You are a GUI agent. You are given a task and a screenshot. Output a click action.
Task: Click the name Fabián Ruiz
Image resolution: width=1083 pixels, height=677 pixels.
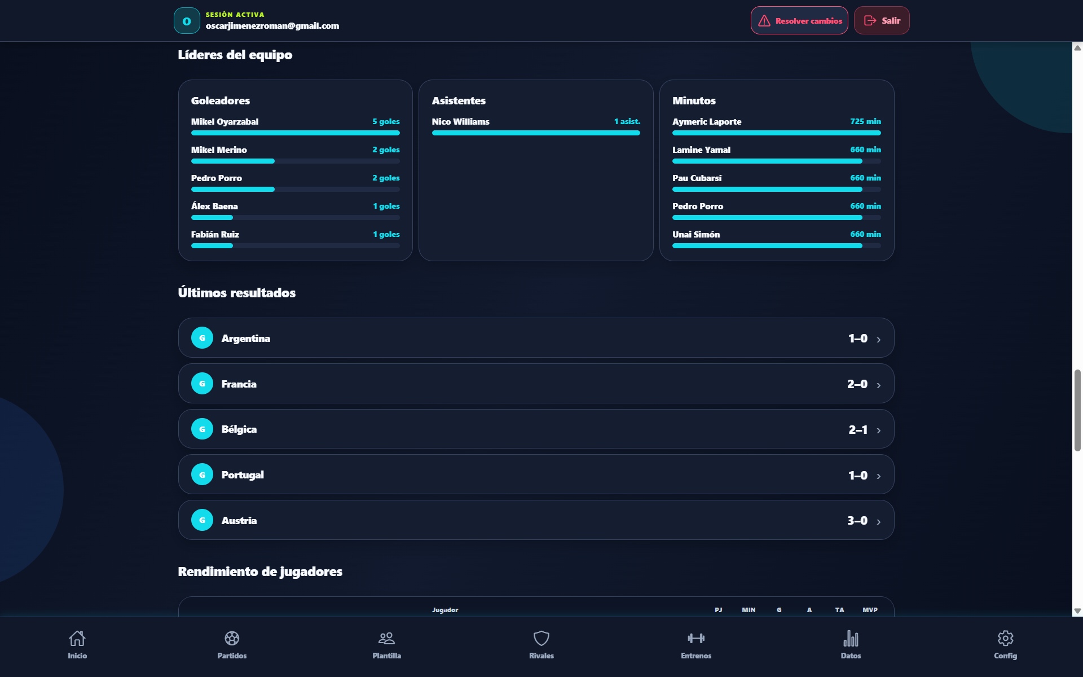click(x=215, y=235)
